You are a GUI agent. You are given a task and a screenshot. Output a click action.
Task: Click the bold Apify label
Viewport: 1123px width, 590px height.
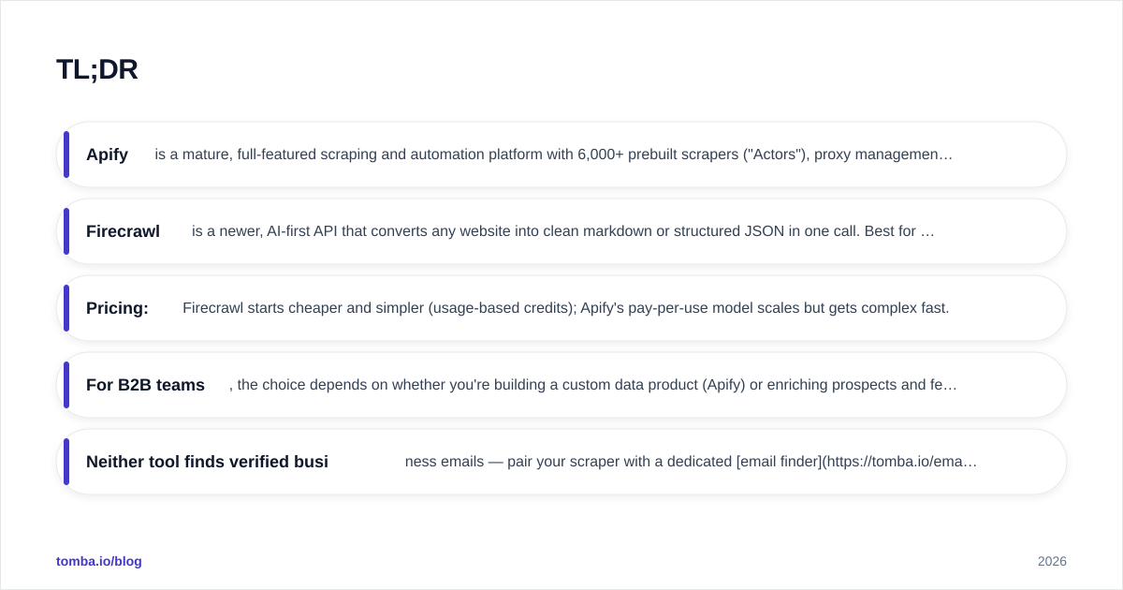[x=107, y=155]
